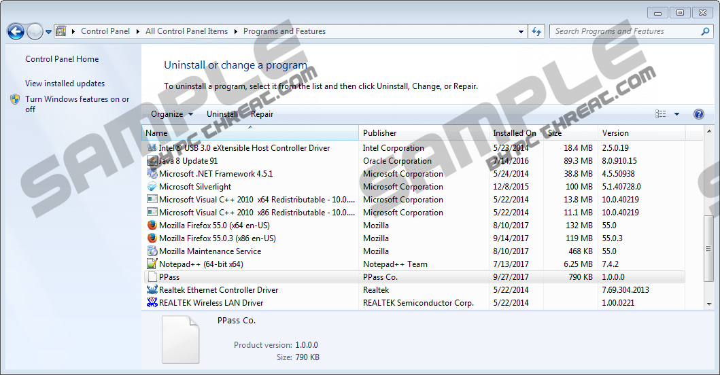Sort by Publisher column header
Image resolution: width=720 pixels, height=375 pixels.
coord(424,133)
